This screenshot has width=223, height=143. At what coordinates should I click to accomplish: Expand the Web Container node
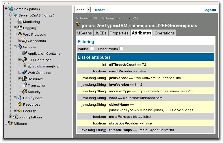(x=20, y=72)
